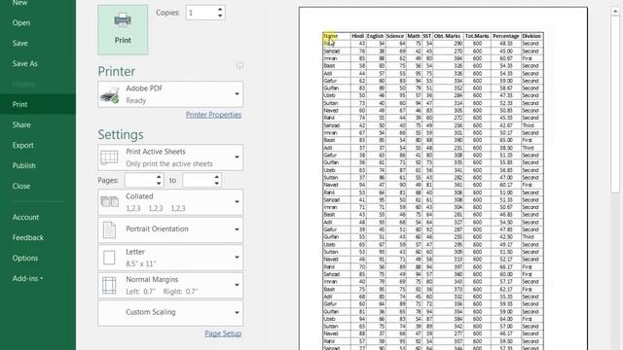The image size is (623, 350).
Task: Select Publish in the backstage menu
Action: [23, 165]
